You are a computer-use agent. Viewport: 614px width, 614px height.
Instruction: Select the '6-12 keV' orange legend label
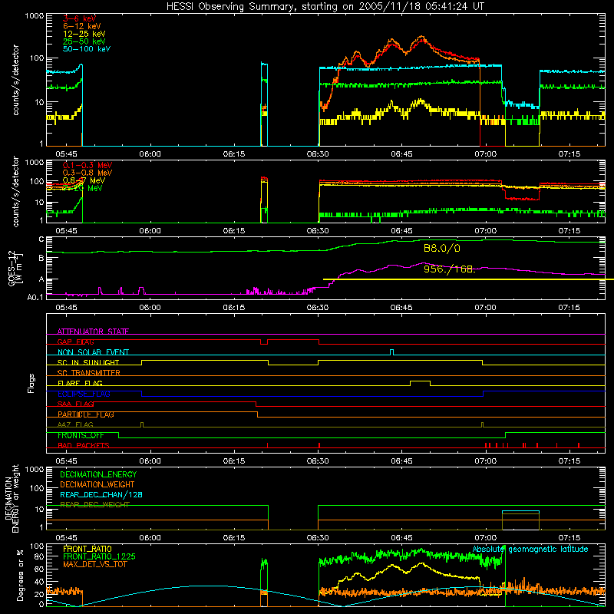(82, 26)
